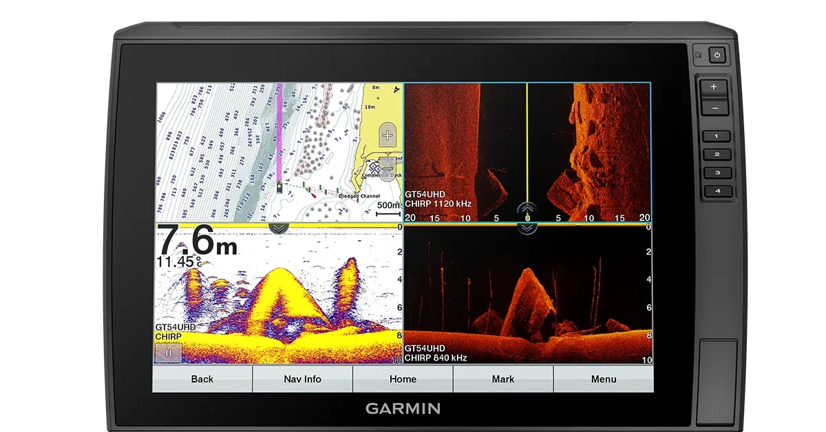826x432 pixels.
Task: Tap the on-chart zoom in plus button
Action: coord(388,136)
